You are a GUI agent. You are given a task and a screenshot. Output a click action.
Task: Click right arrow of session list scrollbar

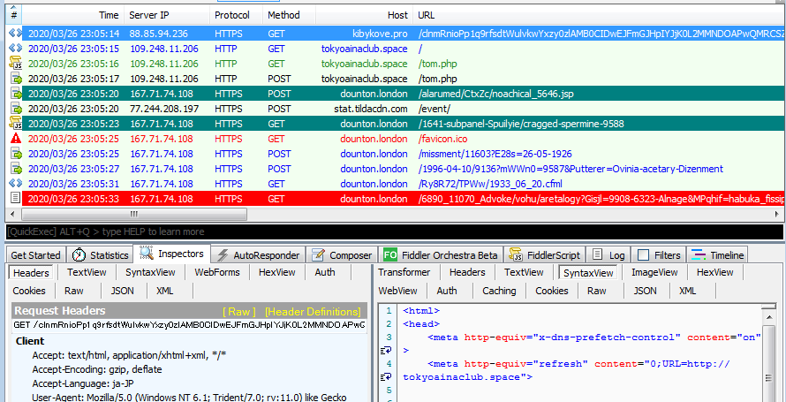[x=776, y=214]
